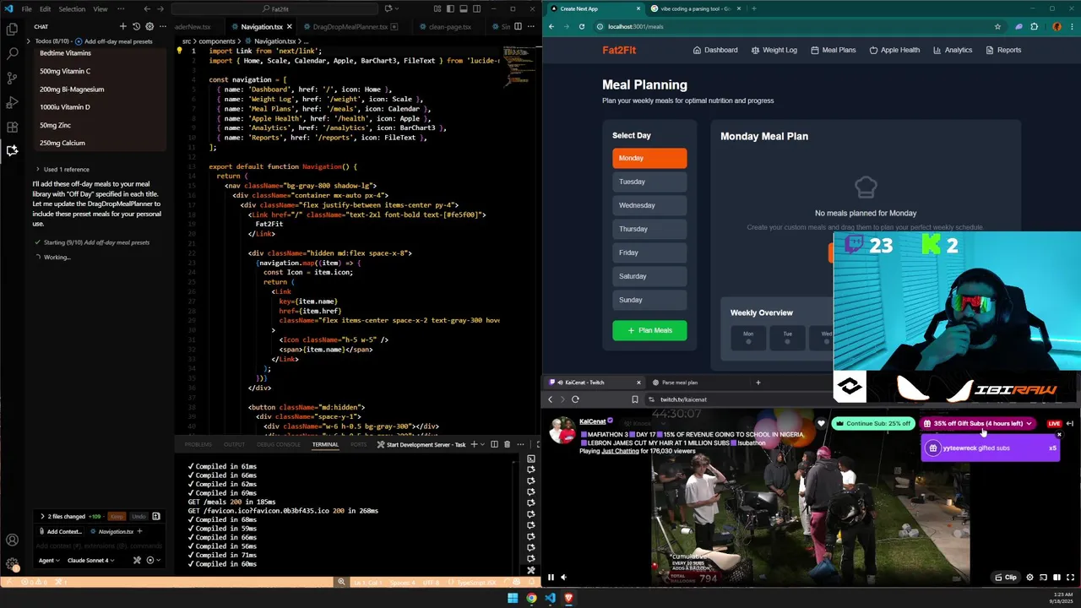Toggle theatre mode on Twitch player
Image resolution: width=1081 pixels, height=608 pixels.
click(1057, 578)
